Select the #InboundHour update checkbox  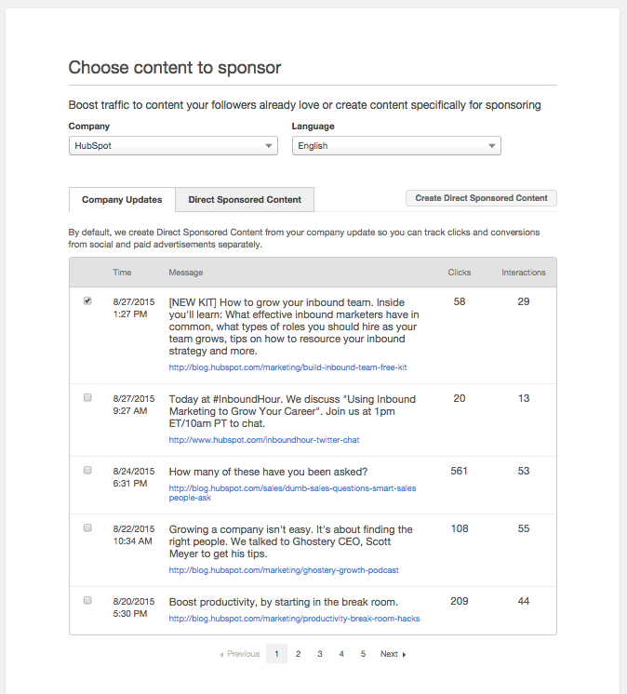pyautogui.click(x=88, y=397)
